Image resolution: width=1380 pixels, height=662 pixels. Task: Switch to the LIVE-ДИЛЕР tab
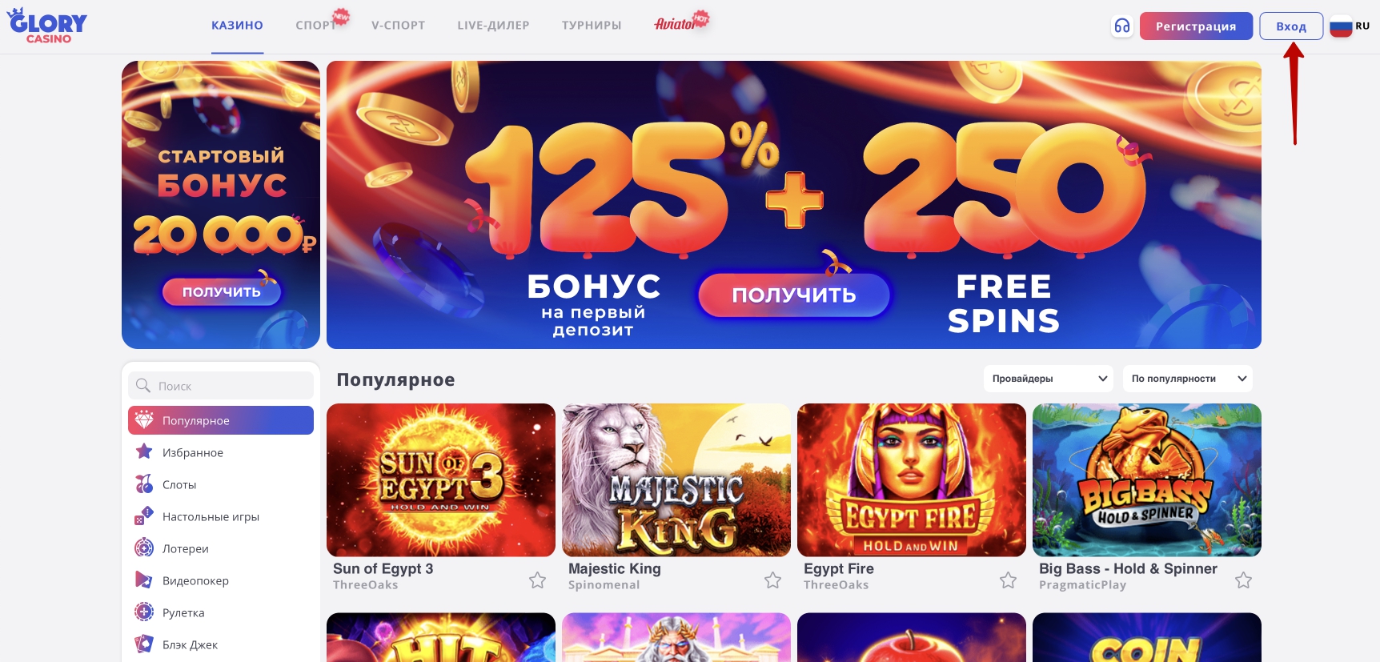(493, 26)
